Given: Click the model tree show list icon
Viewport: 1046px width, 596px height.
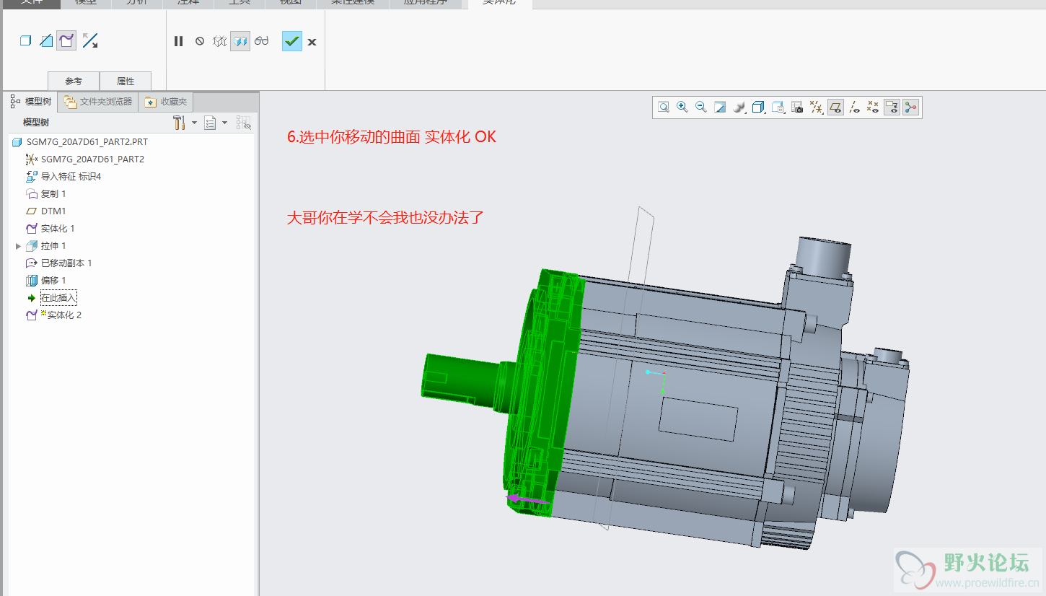Looking at the screenshot, I should coord(210,123).
